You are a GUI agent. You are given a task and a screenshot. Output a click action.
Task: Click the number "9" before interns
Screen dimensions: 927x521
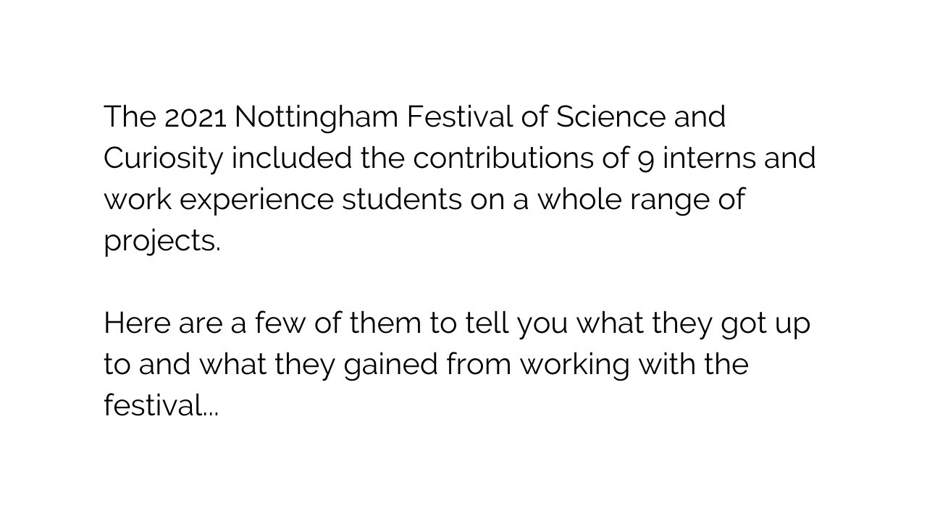point(645,159)
